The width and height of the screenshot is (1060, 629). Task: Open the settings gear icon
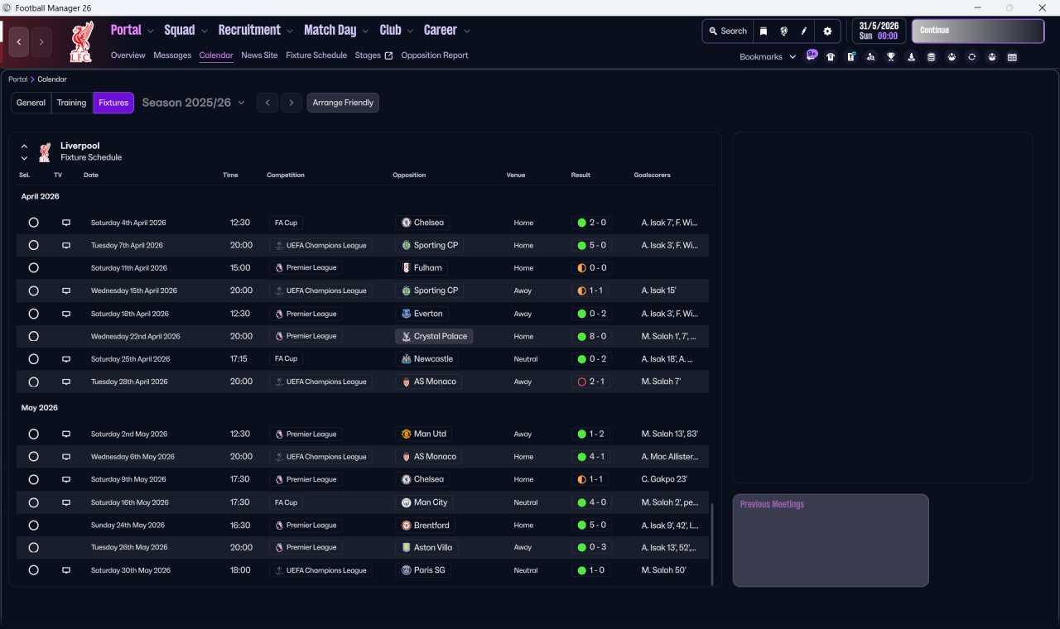click(x=826, y=31)
